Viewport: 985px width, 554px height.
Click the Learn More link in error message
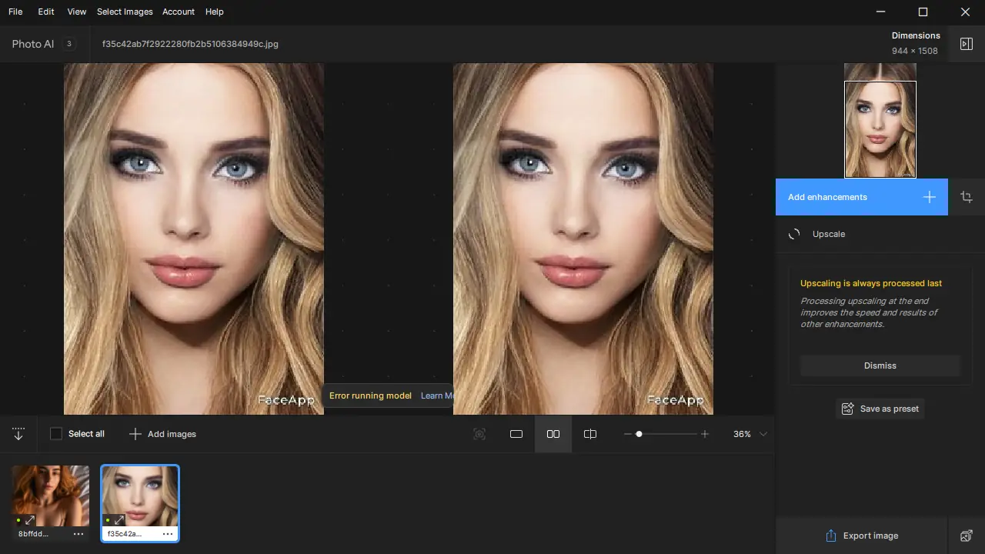coord(436,395)
